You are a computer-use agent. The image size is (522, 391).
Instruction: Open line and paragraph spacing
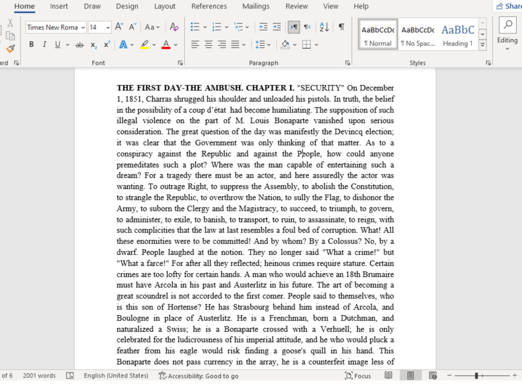[x=260, y=44]
